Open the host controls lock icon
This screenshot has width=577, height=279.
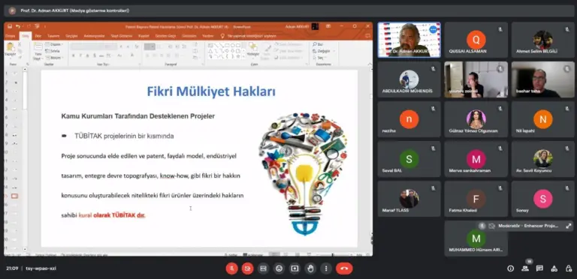[x=569, y=268]
